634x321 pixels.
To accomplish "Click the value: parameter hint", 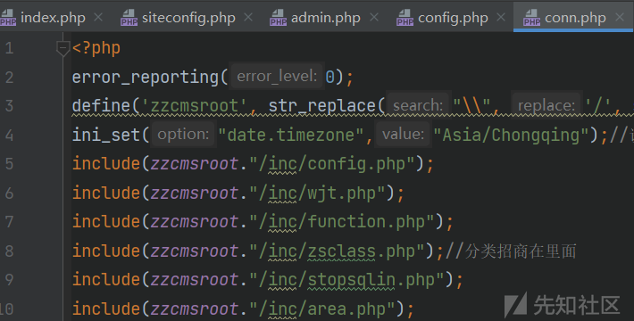I will point(403,134).
